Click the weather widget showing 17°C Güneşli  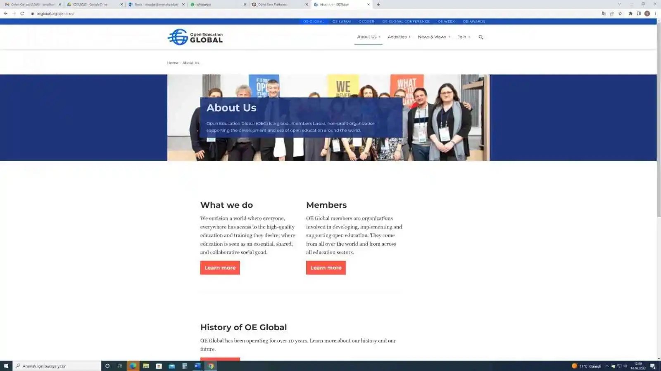pos(586,366)
